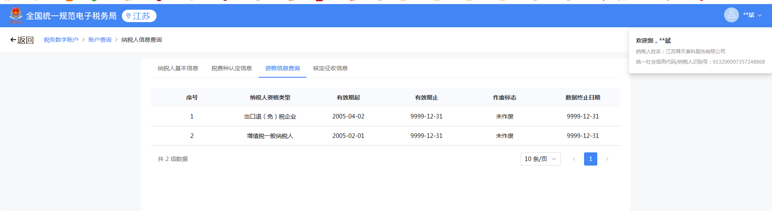
Task: Click the 纳税人资格类型 column header
Action: [270, 98]
